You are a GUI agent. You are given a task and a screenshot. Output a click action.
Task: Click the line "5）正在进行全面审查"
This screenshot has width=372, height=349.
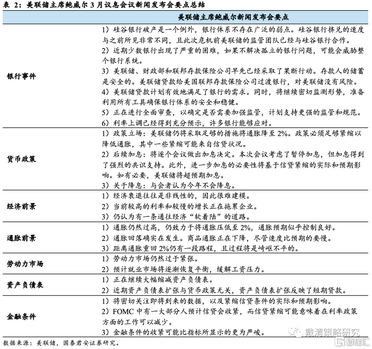pyautogui.click(x=232, y=113)
